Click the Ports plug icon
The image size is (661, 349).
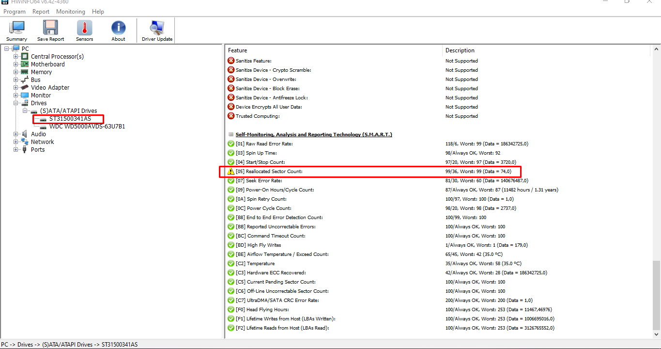click(24, 149)
